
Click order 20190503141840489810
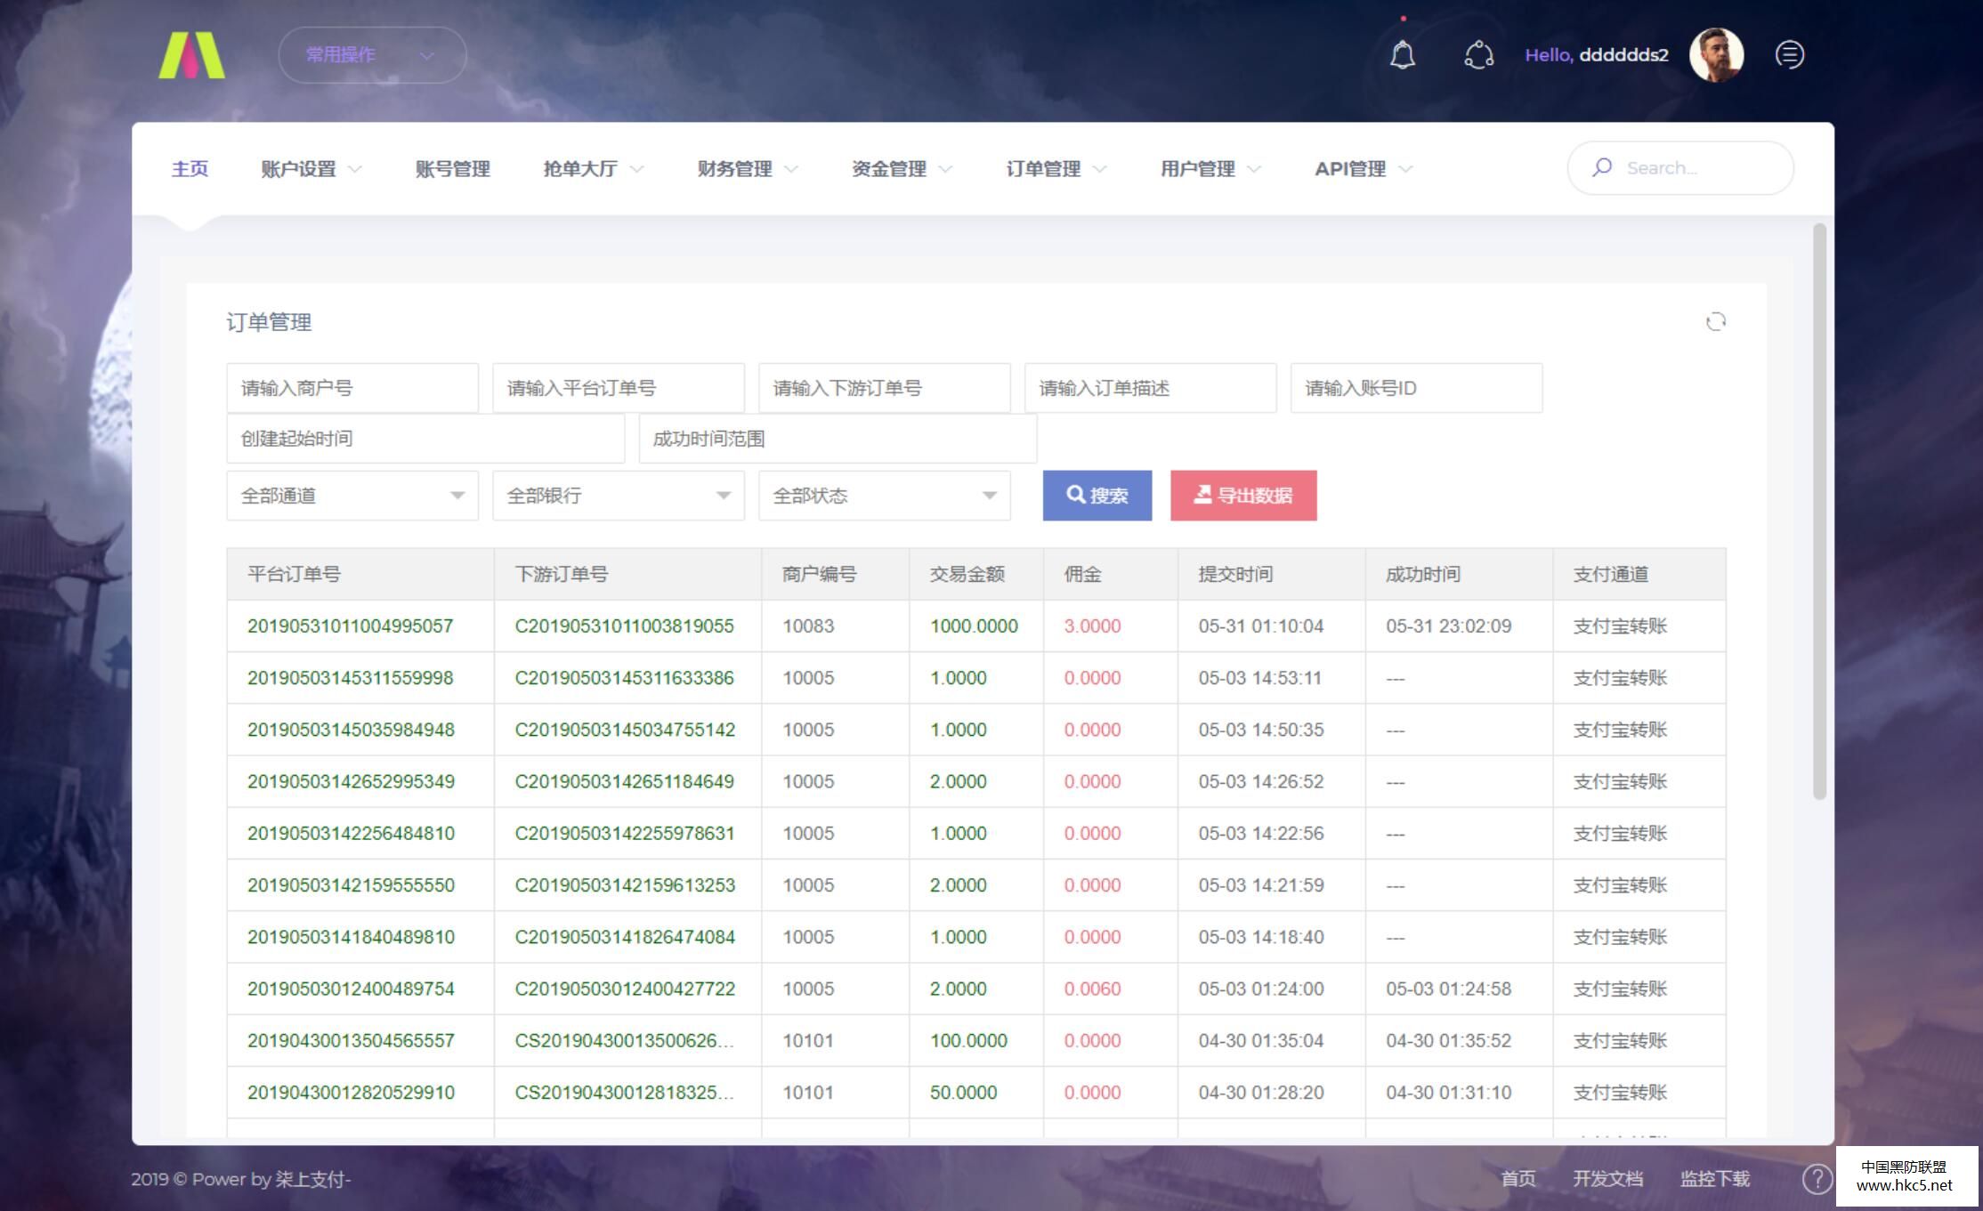click(351, 937)
